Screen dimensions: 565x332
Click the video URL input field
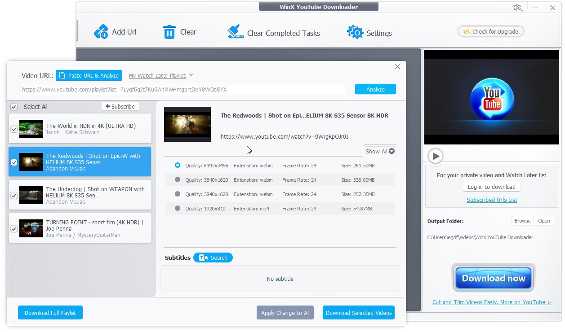click(x=183, y=89)
